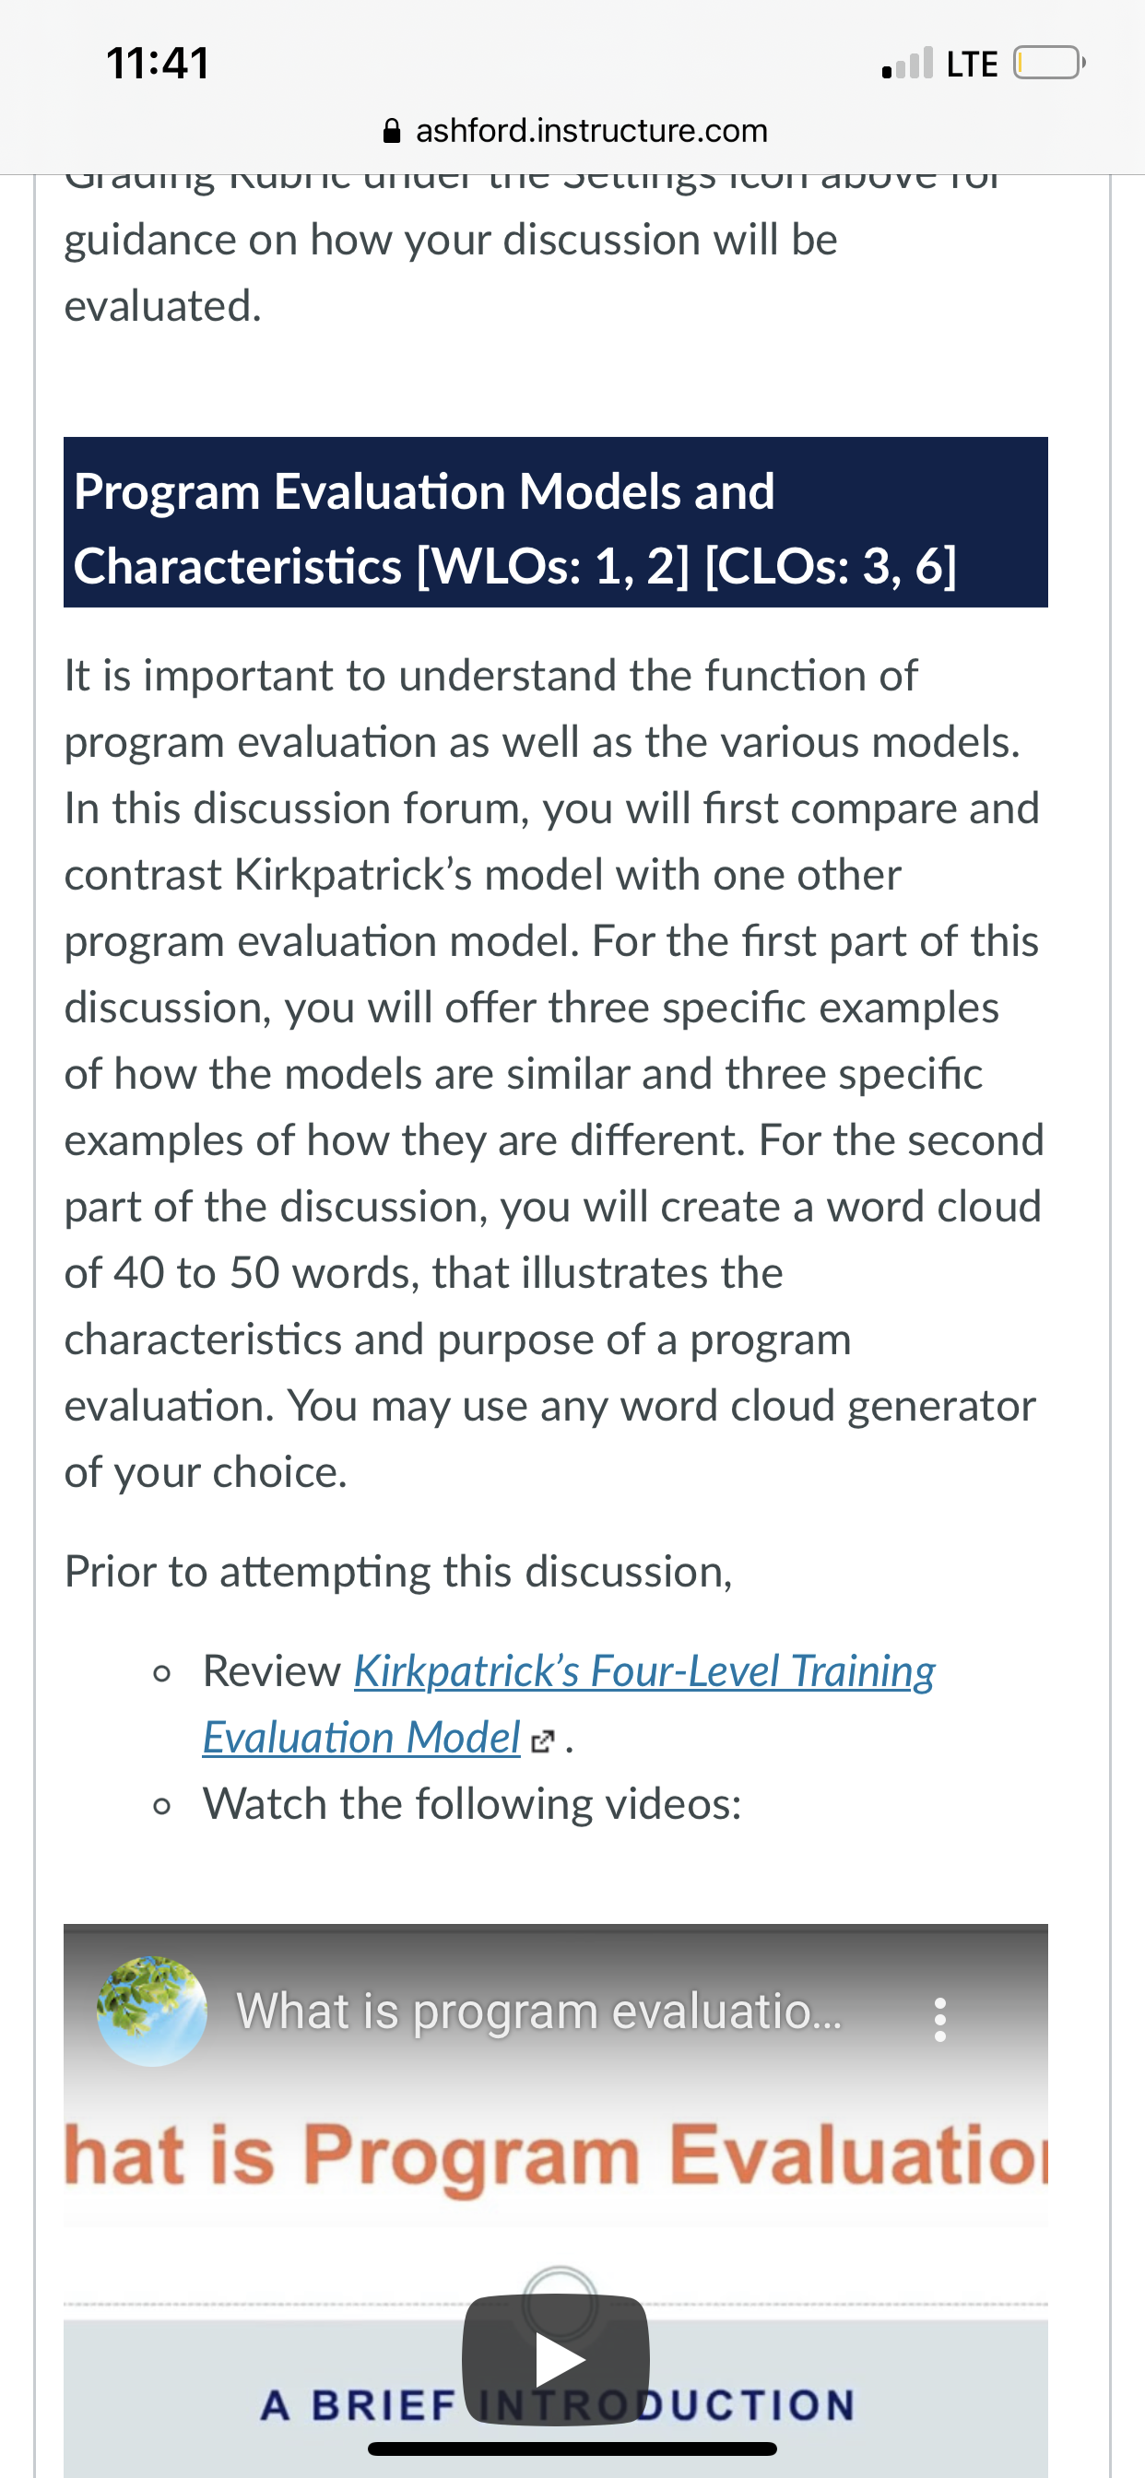This screenshot has height=2478, width=1145.
Task: Tap the ashford.instructure.com address bar
Action: click(x=575, y=131)
